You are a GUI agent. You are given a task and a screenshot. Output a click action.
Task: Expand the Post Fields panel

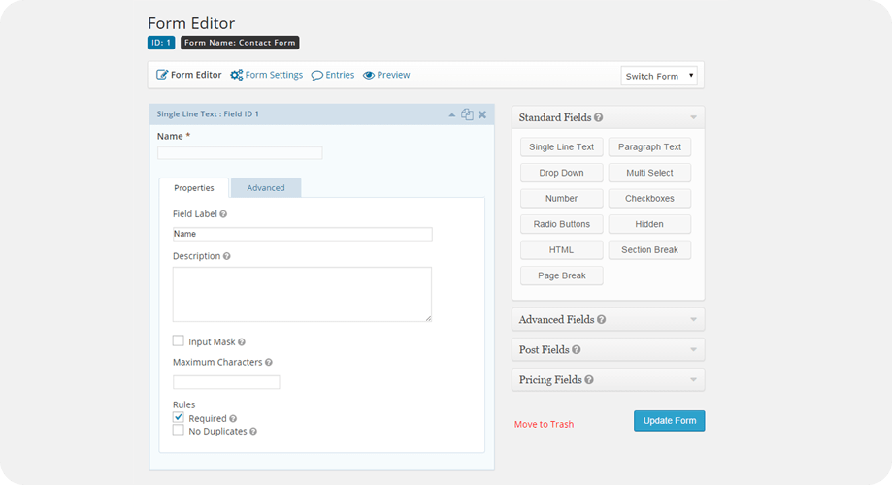[607, 350]
